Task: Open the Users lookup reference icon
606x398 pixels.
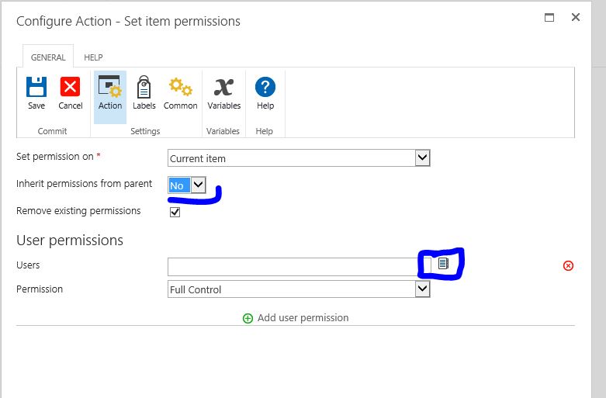Action: point(443,264)
